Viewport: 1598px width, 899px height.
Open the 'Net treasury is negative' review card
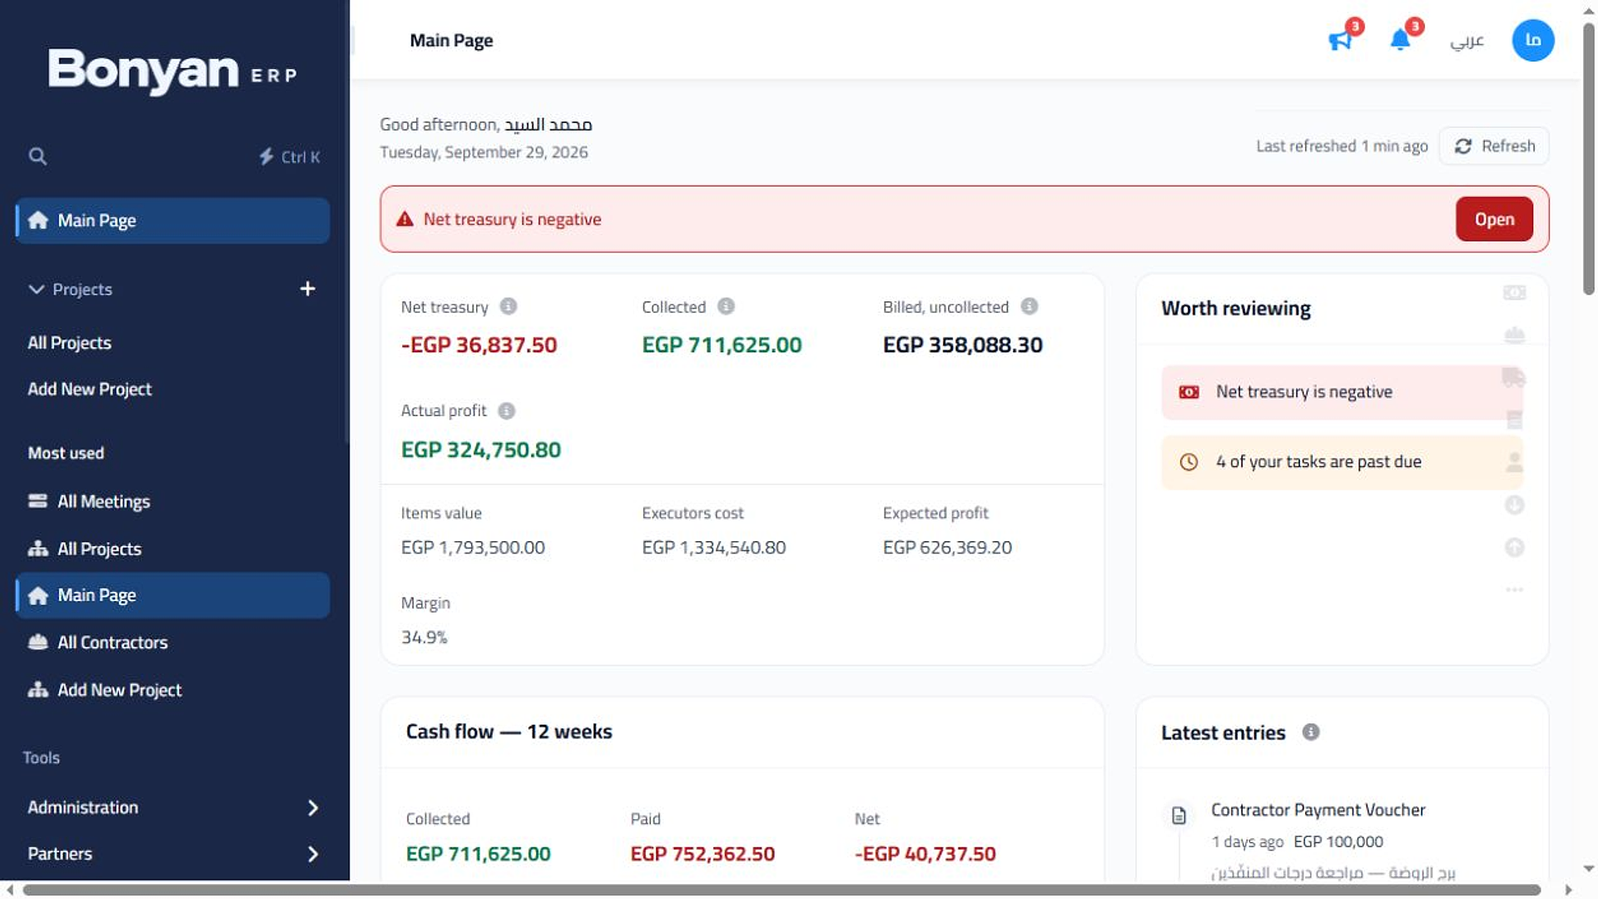tap(1342, 392)
